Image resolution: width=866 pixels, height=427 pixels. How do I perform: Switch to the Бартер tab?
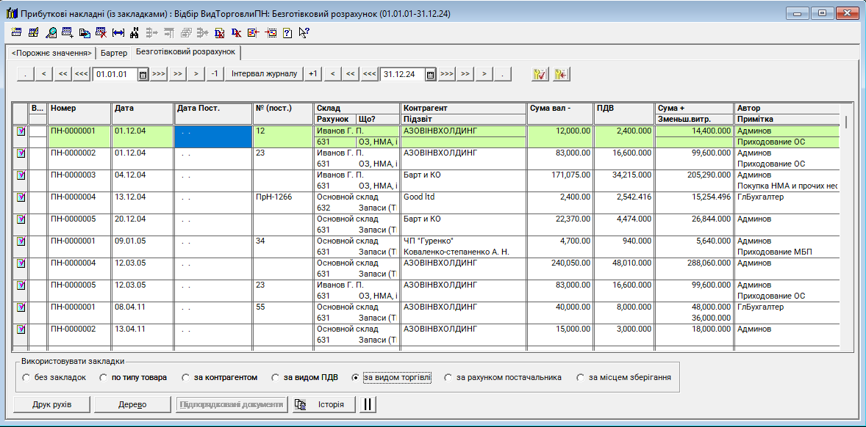point(114,53)
